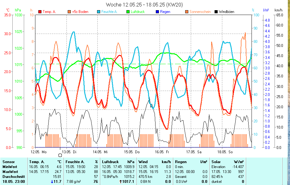Click the chart title 'Woche 12.05.25 - 18.05.25 (KW20)'
Image resolution: width=290 pixels, height=185 pixels.
[x=144, y=5]
